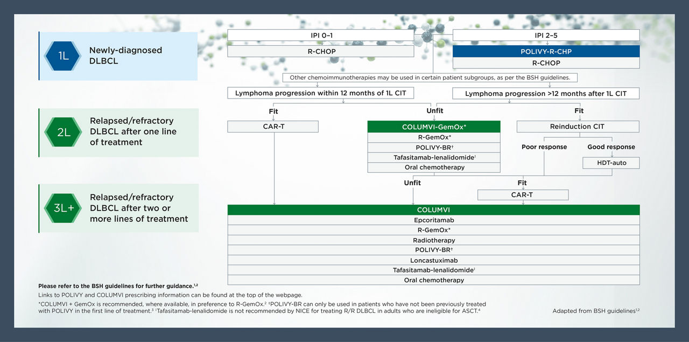Choose the Loncastuximab treatment row
This screenshot has height=342, width=689.
pos(433,260)
